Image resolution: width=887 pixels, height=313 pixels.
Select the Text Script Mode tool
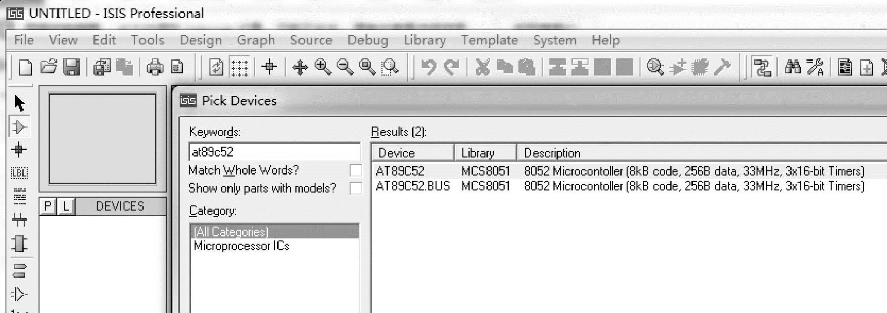tap(19, 196)
